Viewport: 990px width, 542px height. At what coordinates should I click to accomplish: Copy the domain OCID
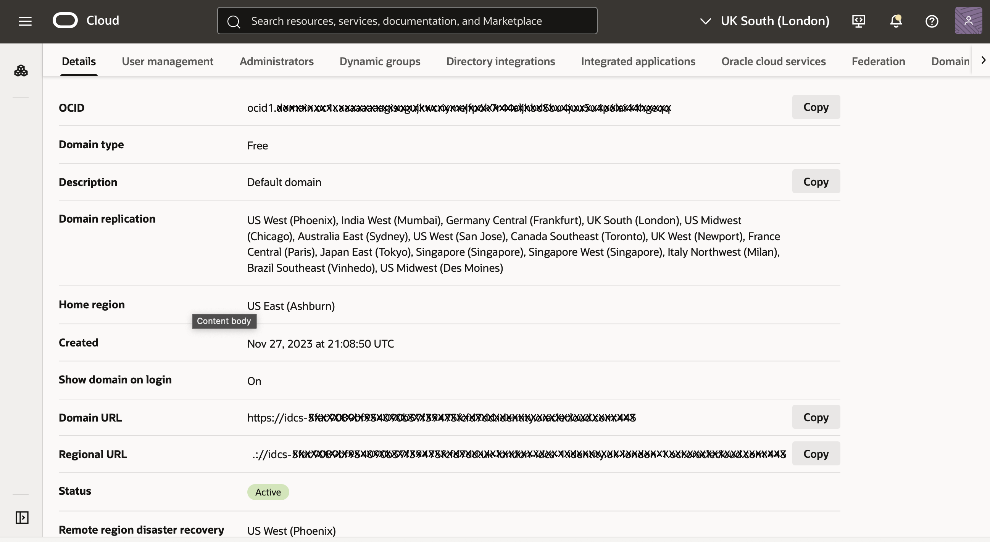click(816, 107)
